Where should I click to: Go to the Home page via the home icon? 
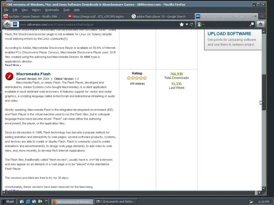[260, 24]
